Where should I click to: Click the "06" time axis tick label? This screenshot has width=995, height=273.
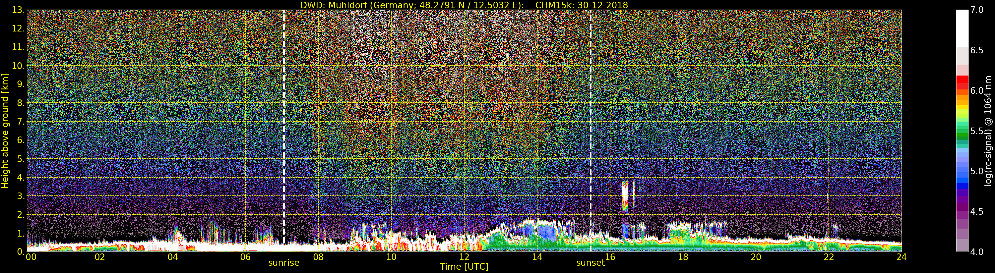[245, 257]
